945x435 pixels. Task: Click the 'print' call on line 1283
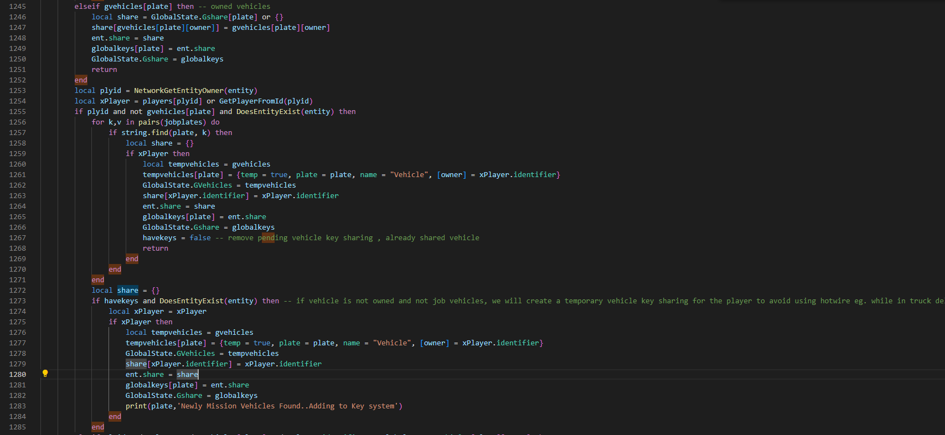click(136, 406)
